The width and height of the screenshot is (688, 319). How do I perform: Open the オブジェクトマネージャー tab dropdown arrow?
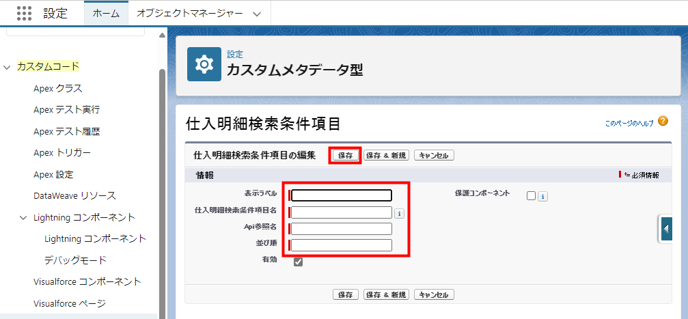coord(256,14)
